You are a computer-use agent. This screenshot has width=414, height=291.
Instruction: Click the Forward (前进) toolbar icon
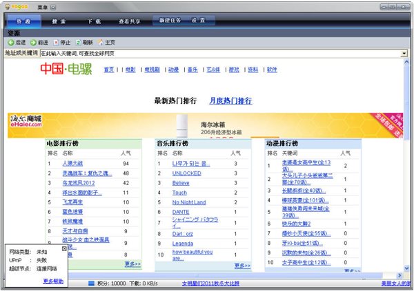pyautogui.click(x=34, y=43)
